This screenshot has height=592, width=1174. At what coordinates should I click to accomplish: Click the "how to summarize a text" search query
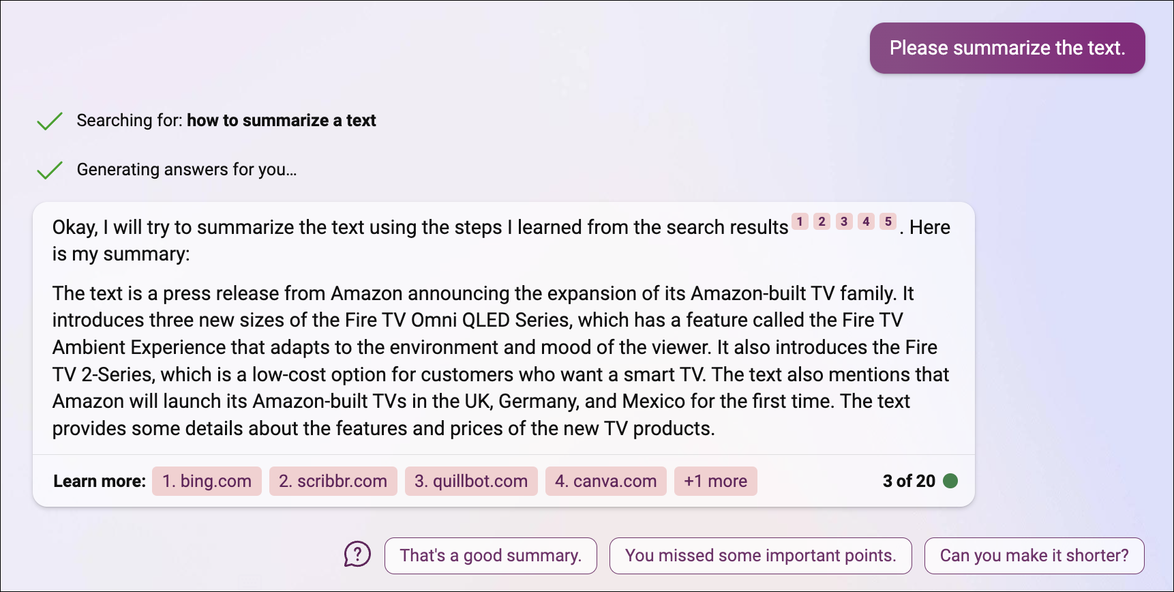[282, 121]
